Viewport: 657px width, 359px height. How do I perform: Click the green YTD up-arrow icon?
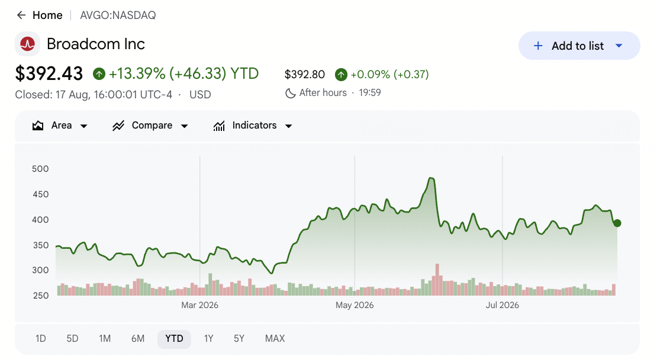click(x=99, y=74)
